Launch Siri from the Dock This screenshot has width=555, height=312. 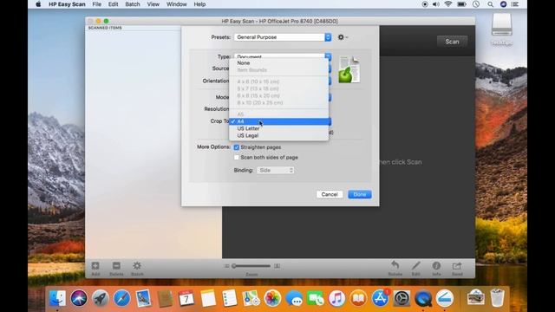tap(79, 298)
